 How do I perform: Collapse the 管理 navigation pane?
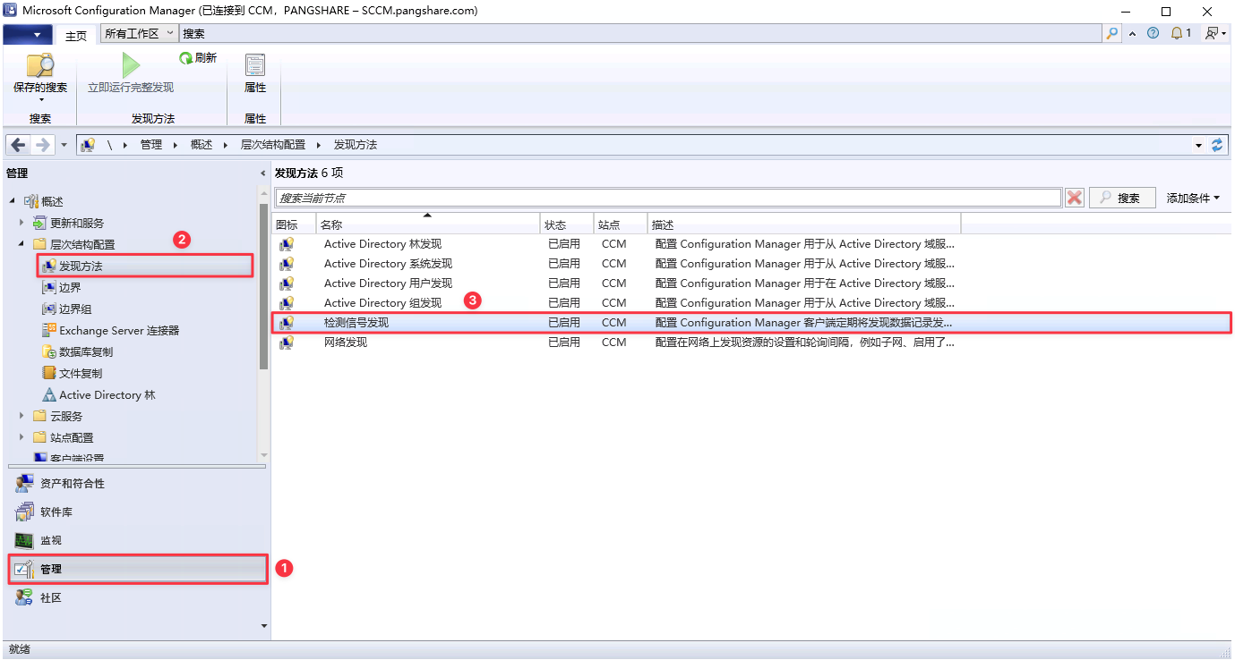click(x=263, y=173)
